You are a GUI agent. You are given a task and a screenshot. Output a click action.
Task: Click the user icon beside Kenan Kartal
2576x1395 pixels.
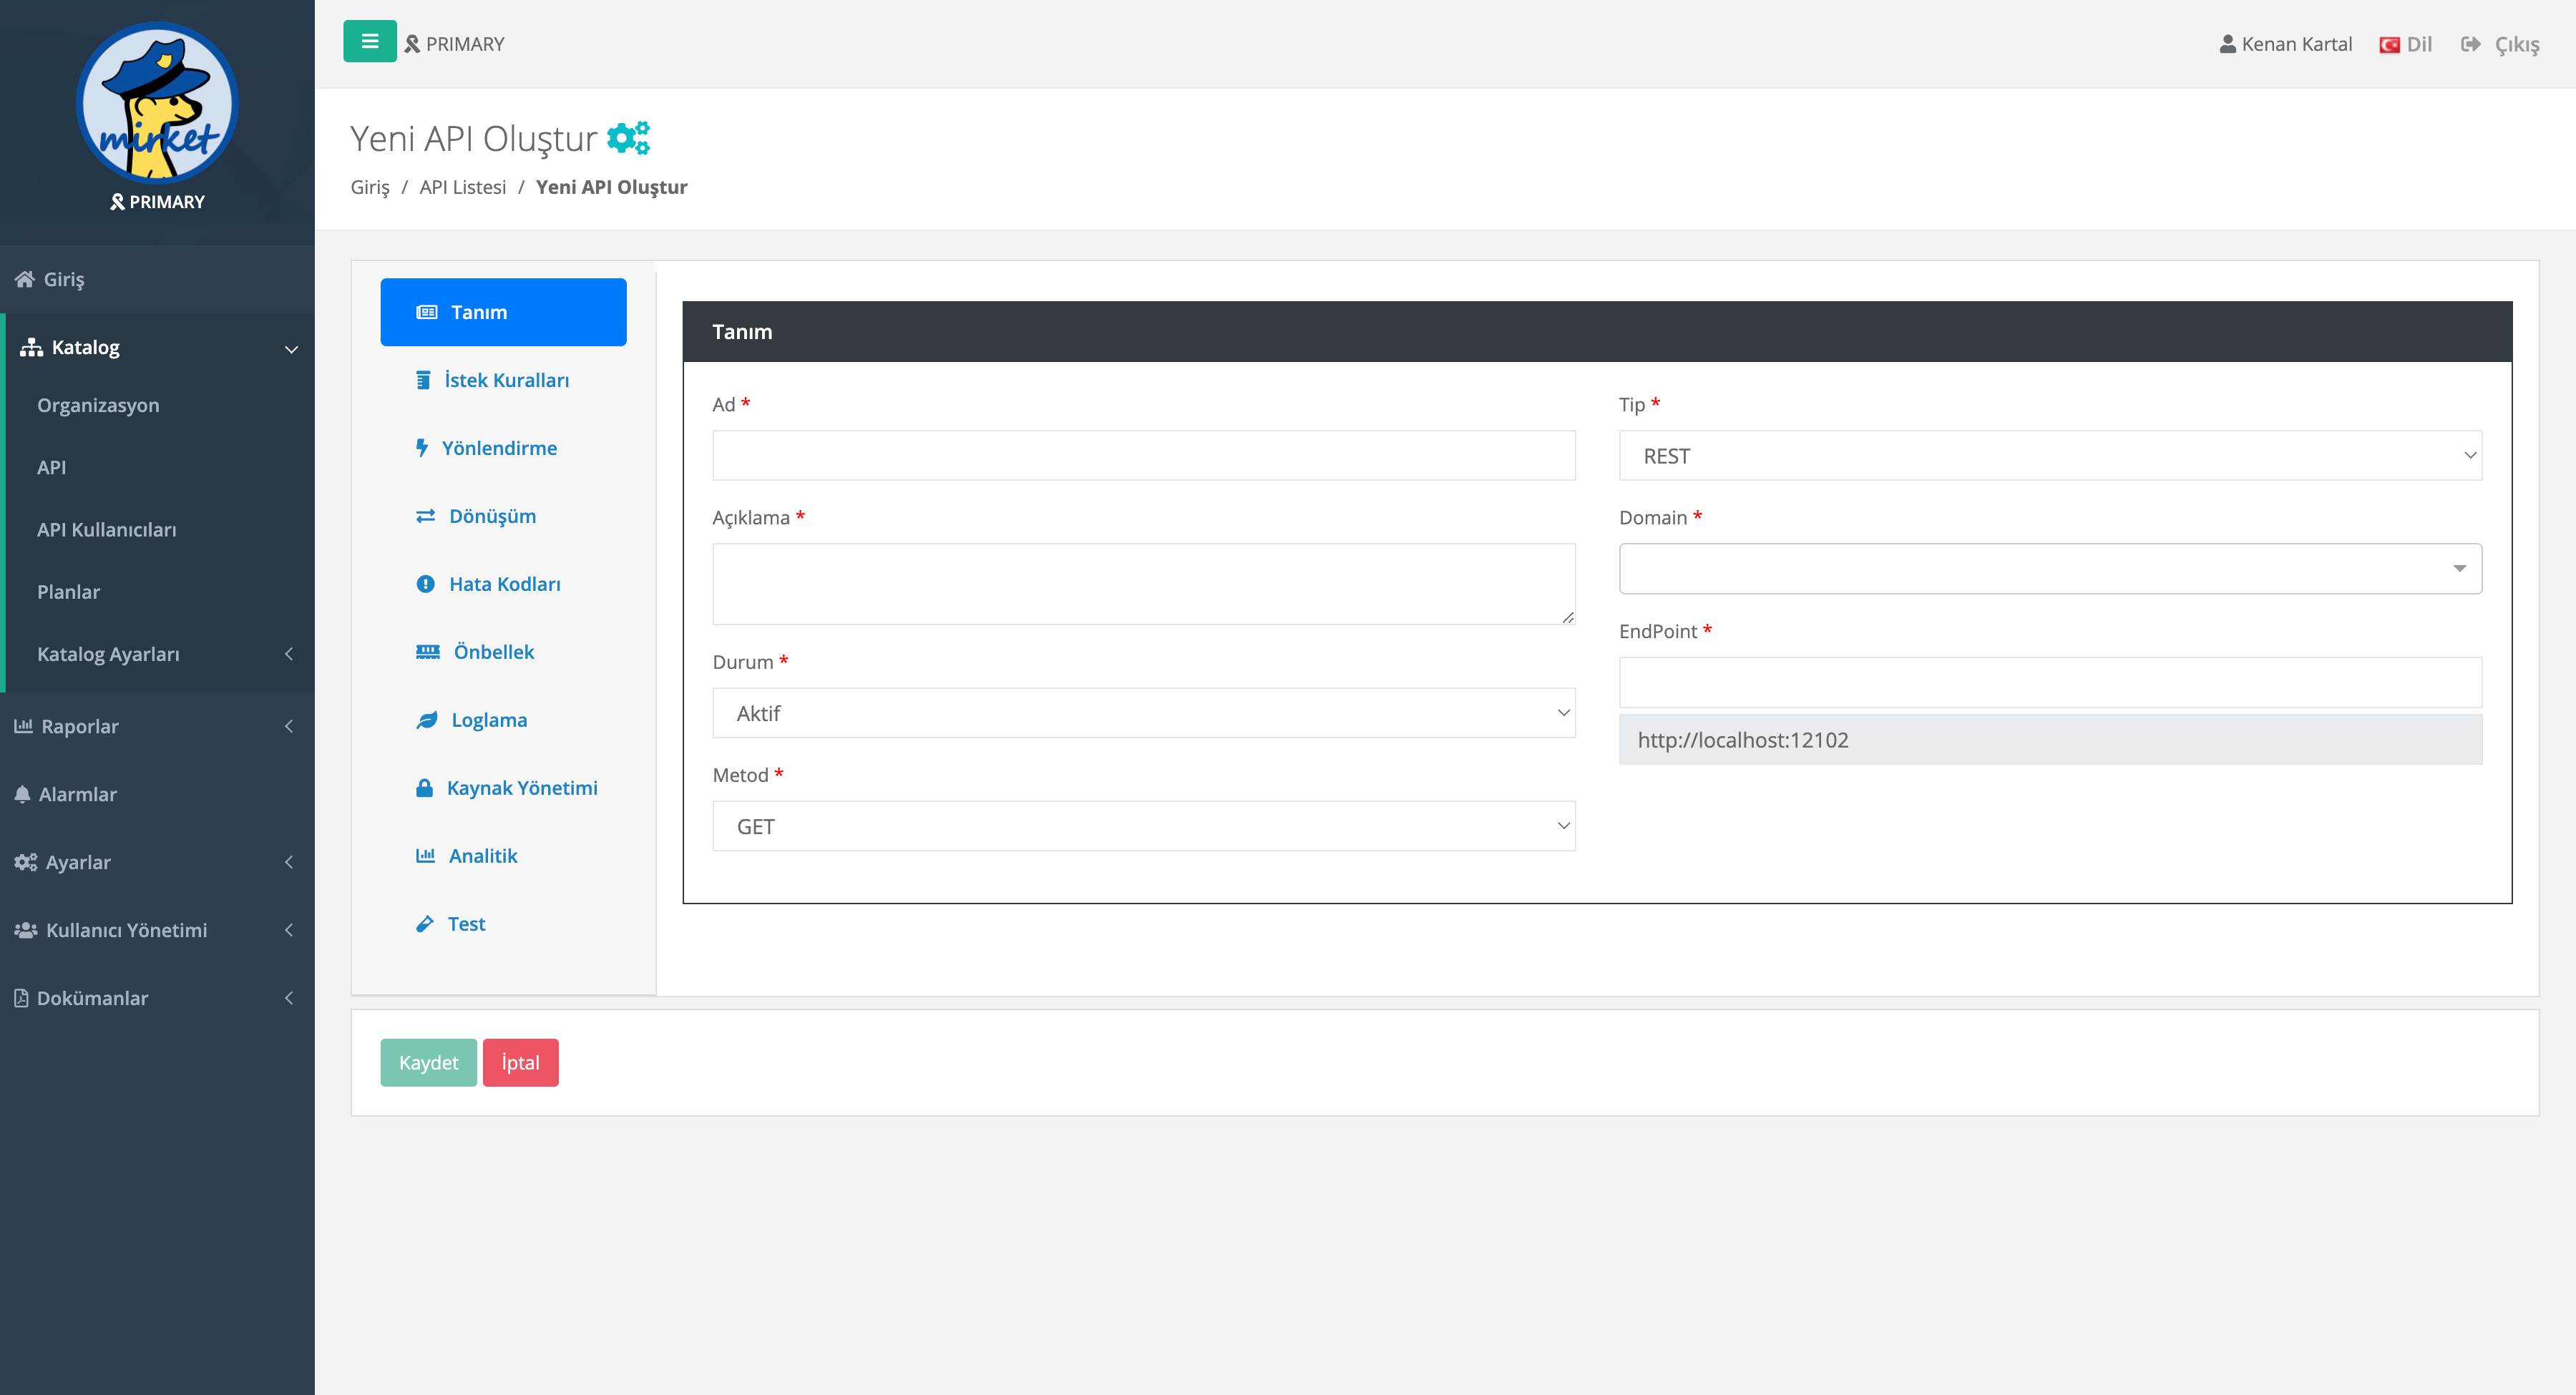(2228, 44)
